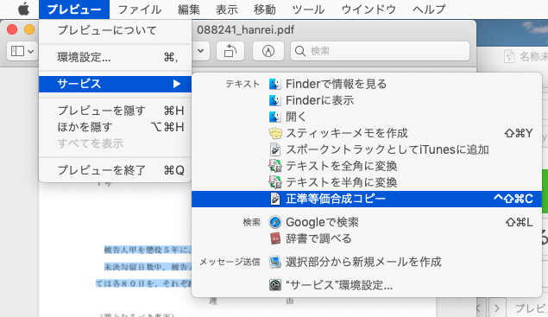The width and height of the screenshot is (548, 317).
Task: Open the ファイル menu
Action: (x=140, y=10)
